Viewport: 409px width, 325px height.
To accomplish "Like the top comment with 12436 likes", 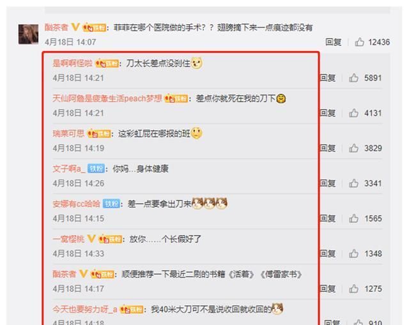I will 359,42.
